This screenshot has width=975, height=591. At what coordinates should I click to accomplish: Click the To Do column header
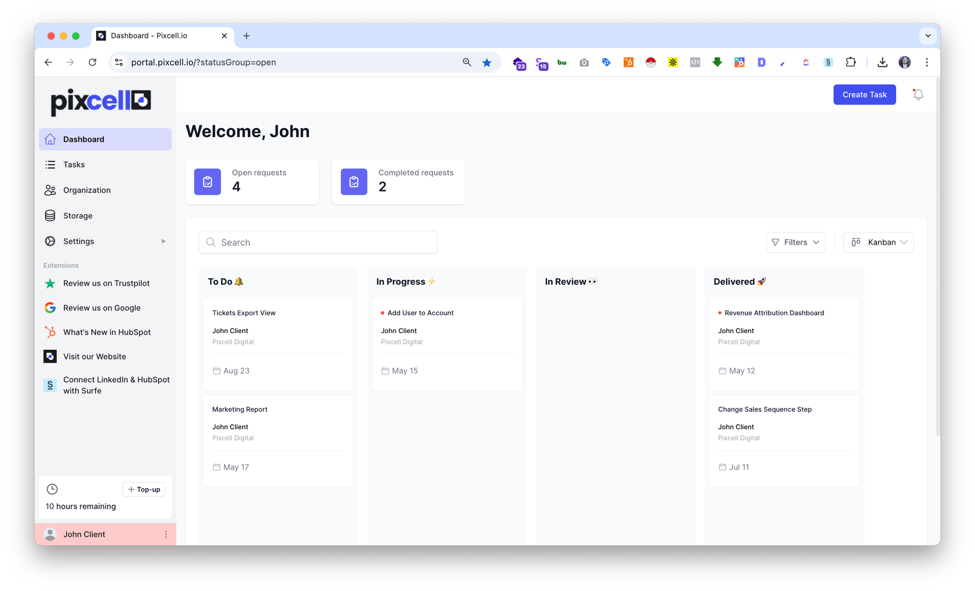pyautogui.click(x=226, y=282)
